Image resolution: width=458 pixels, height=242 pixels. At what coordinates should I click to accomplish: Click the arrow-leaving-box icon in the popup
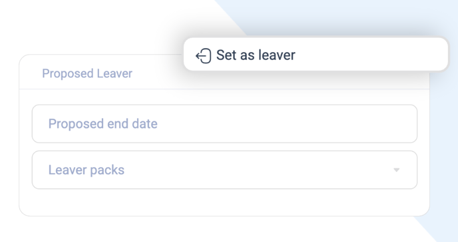[203, 55]
